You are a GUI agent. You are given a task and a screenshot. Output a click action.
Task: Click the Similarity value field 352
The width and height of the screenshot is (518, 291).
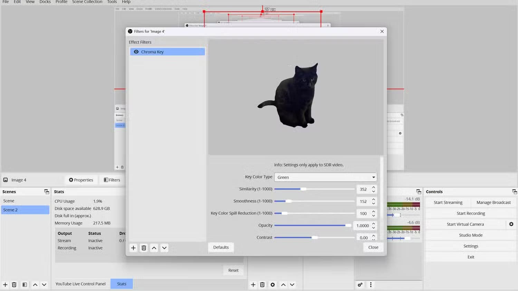click(363, 189)
